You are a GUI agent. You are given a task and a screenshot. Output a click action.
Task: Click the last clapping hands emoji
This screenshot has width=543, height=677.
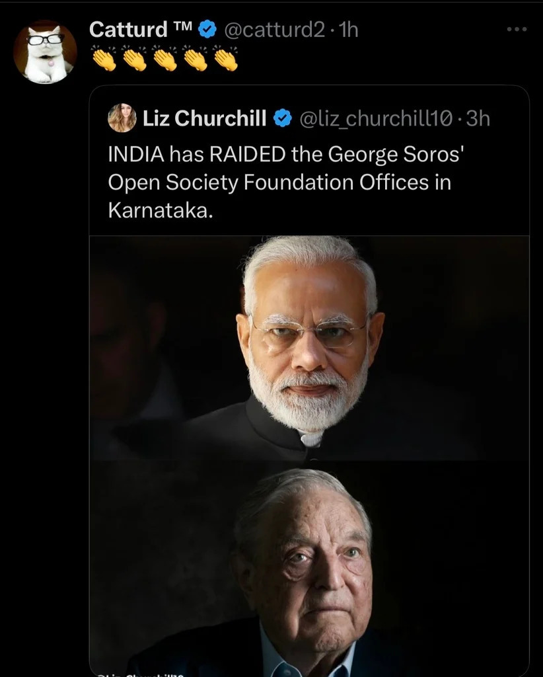point(225,60)
